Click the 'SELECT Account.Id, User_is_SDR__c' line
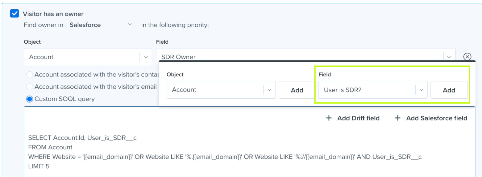This screenshot has height=177, width=482. [82, 138]
